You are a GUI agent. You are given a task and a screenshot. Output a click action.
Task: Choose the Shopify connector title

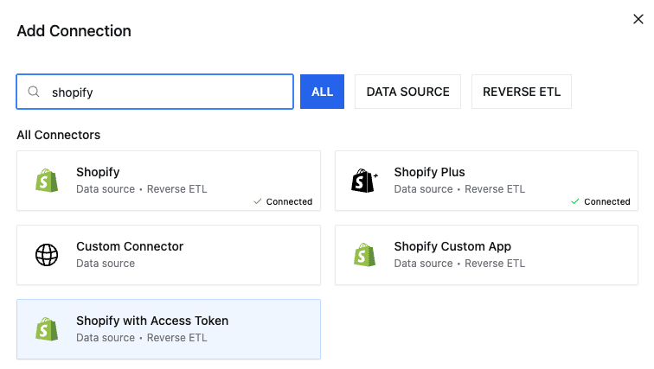pyautogui.click(x=98, y=172)
